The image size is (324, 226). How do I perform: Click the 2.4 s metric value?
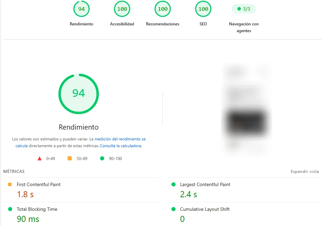[188, 194]
